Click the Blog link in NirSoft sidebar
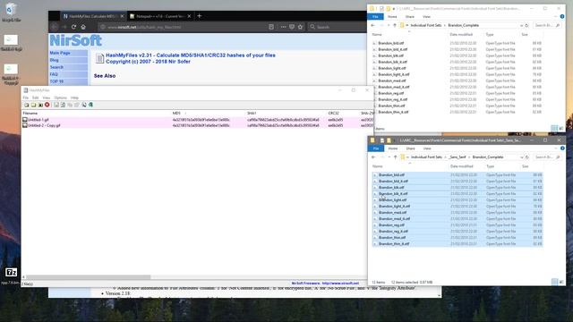Viewport: 573px width, 322px height. click(54, 60)
